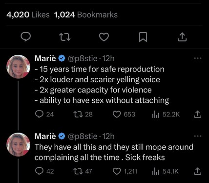The image size is (209, 183).
Task: Like the 'Sick freaks' reply with 1,211 likes
Action: pos(125,171)
